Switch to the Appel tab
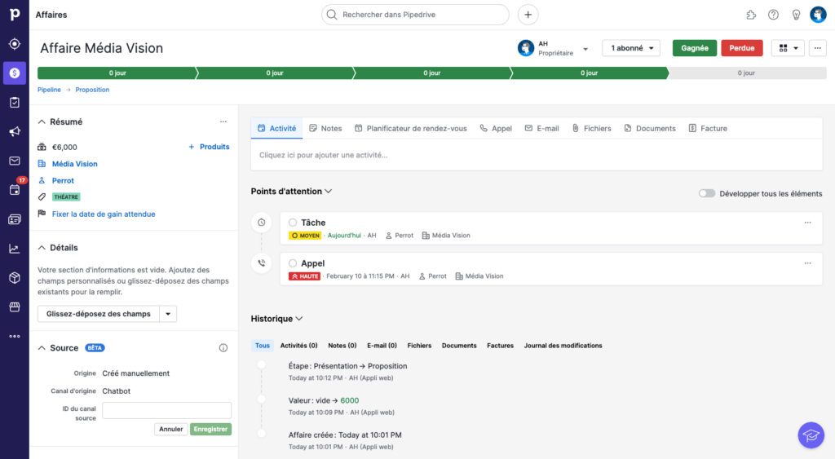835x459 pixels. (x=496, y=128)
